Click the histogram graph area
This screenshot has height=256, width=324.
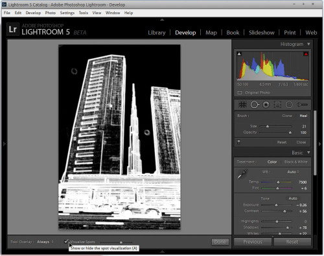click(272, 66)
